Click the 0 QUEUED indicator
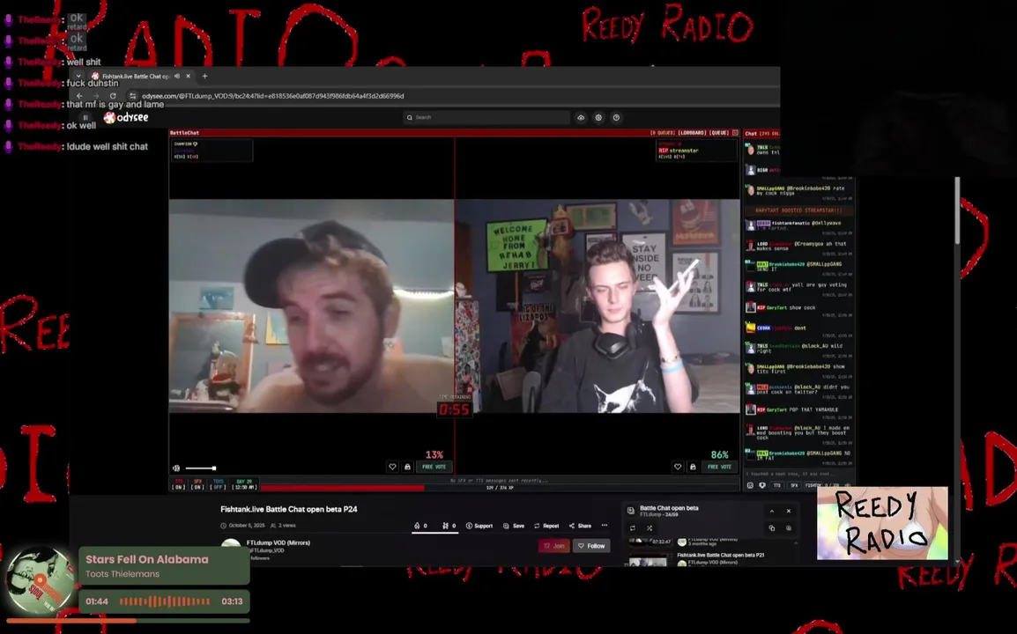The height and width of the screenshot is (634, 1017). [x=663, y=133]
